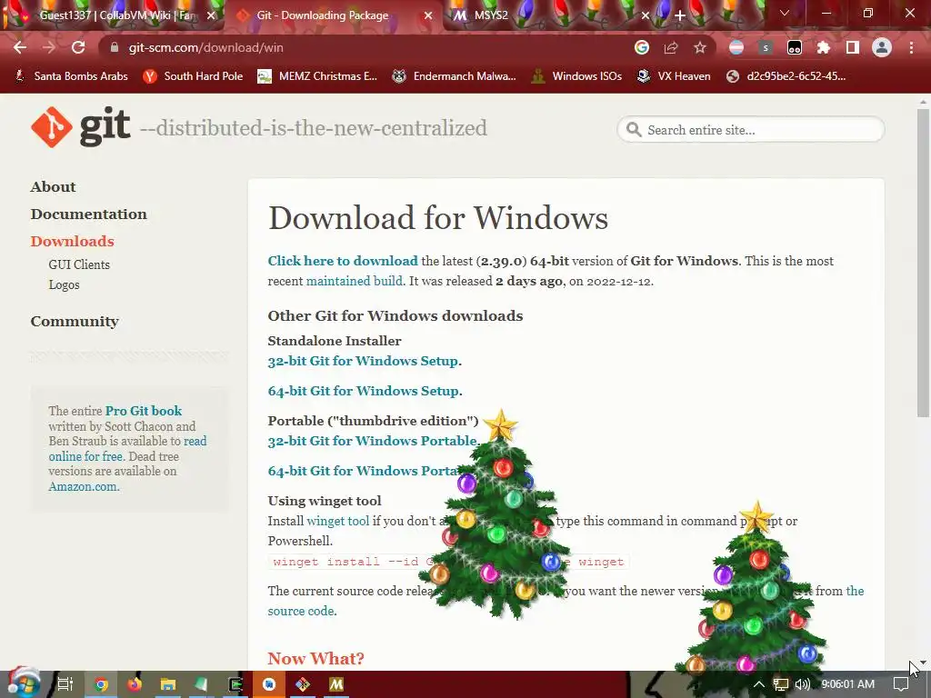Toggle the browser side panel
Viewport: 931px width, 698px height.
tap(853, 47)
